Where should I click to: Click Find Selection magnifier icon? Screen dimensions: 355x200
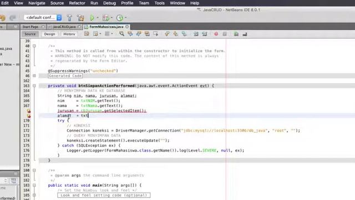[x=121, y=34]
